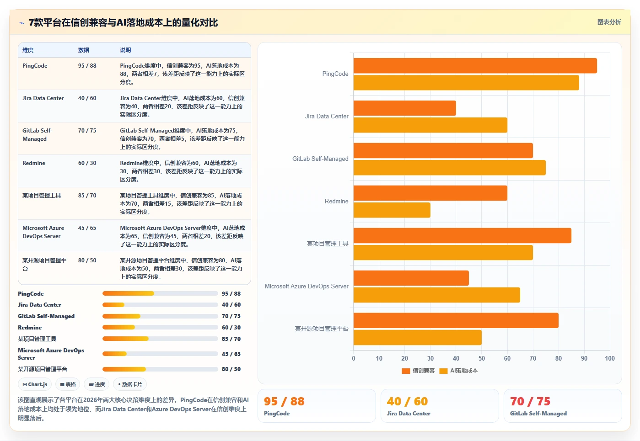The height and width of the screenshot is (441, 640).
Task: Click the GitLab Self-Managed progress bar
Action: click(x=160, y=316)
